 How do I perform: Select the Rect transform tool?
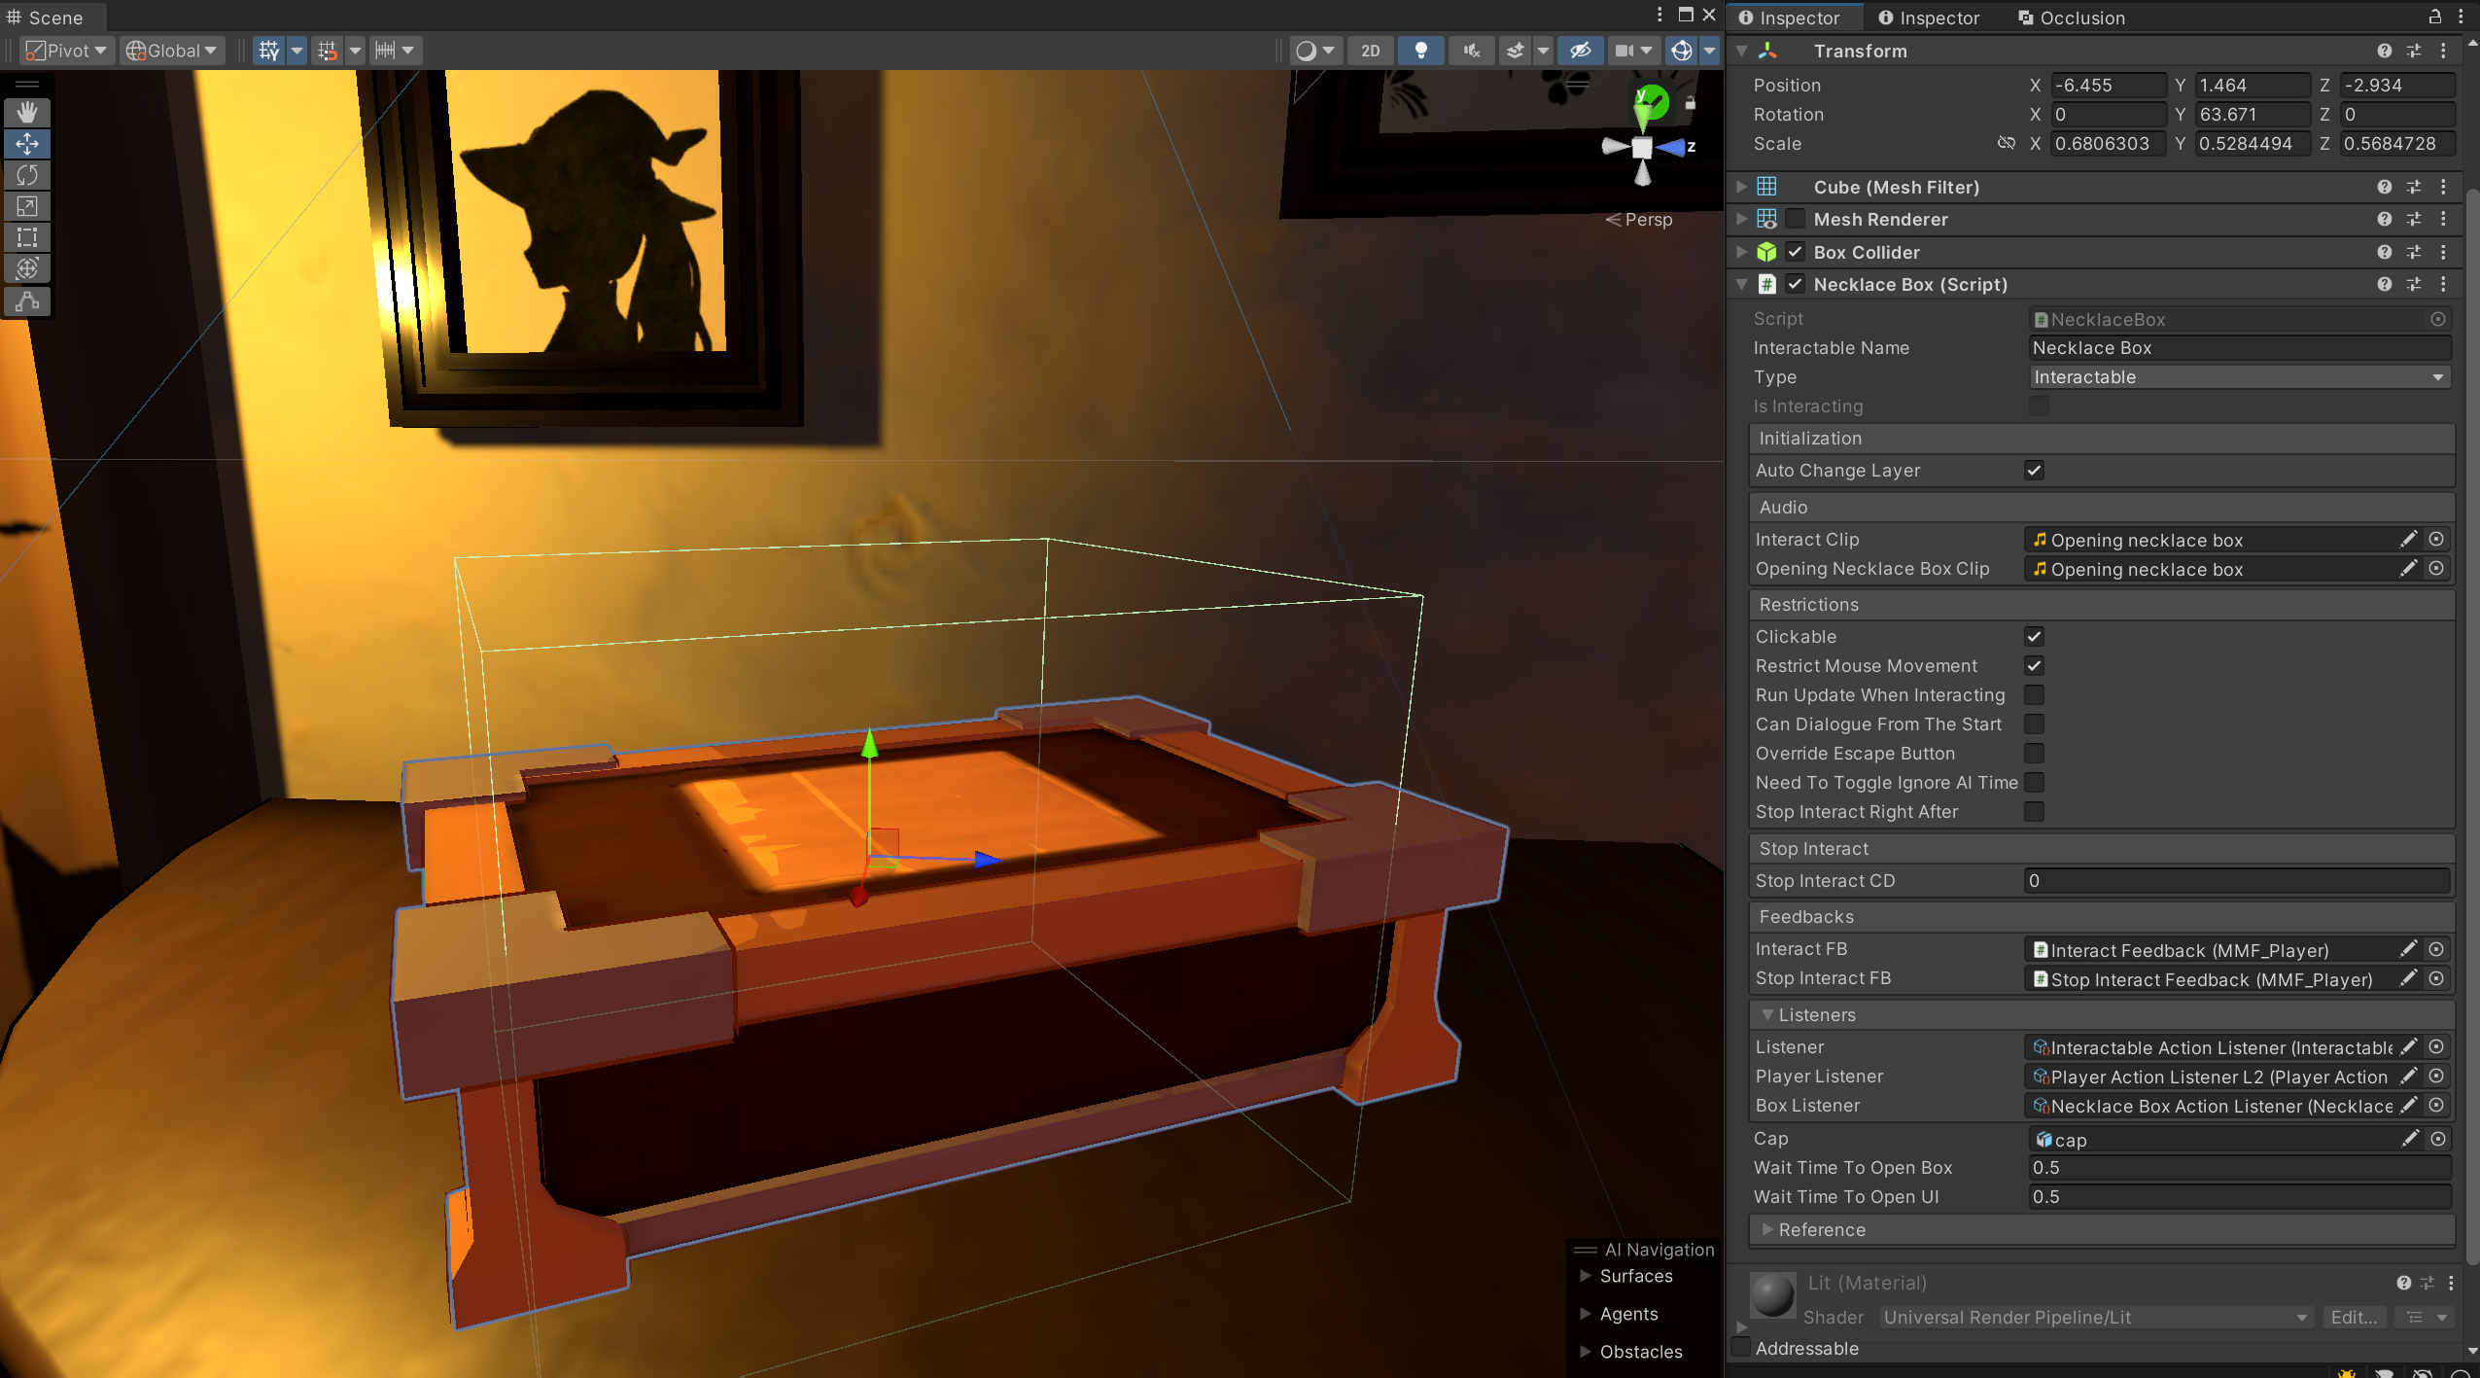(27, 237)
